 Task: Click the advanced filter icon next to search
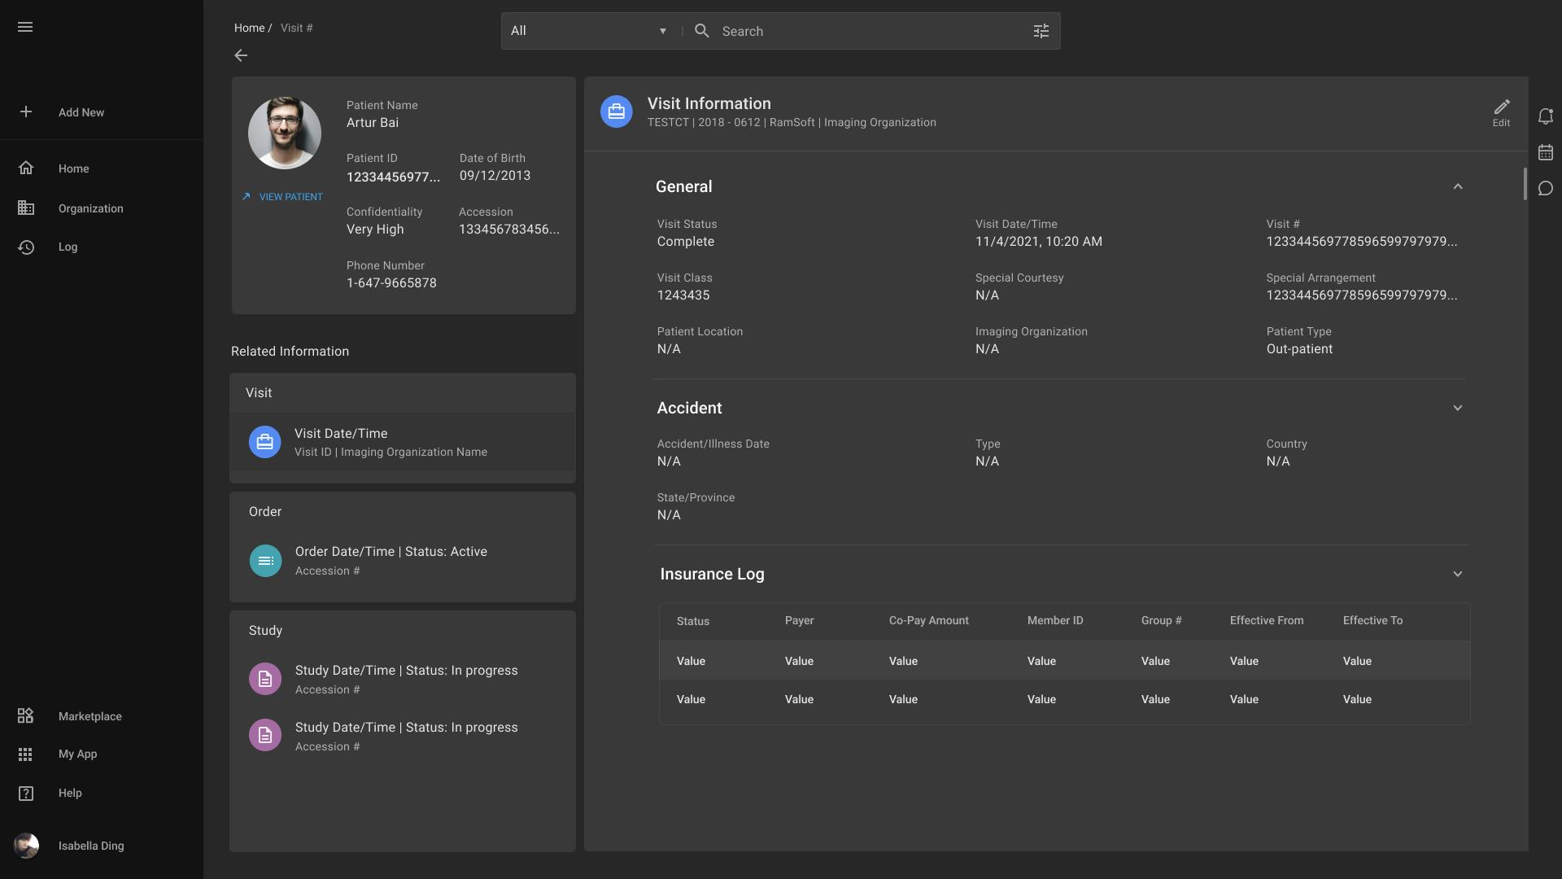[x=1040, y=30]
